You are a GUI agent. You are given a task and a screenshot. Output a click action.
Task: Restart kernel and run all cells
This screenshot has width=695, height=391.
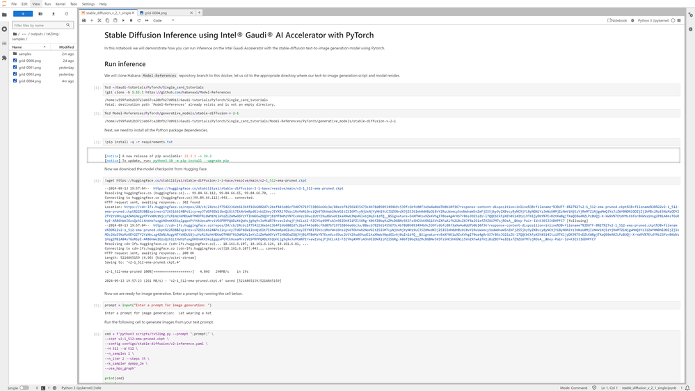(147, 21)
